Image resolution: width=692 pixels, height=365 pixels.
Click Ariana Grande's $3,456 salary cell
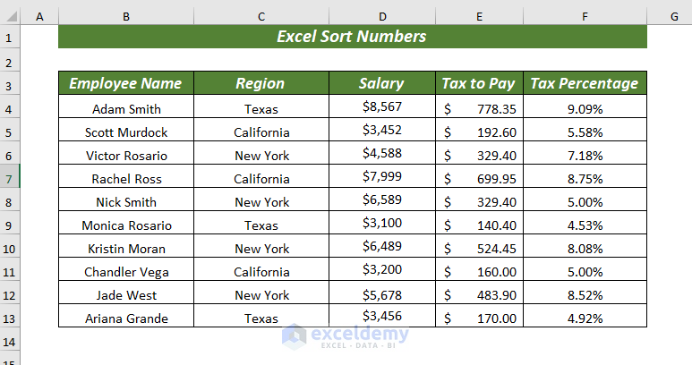click(x=381, y=318)
